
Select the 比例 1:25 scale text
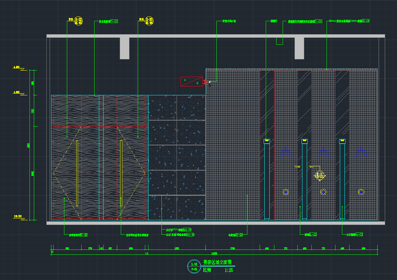pos(216,270)
